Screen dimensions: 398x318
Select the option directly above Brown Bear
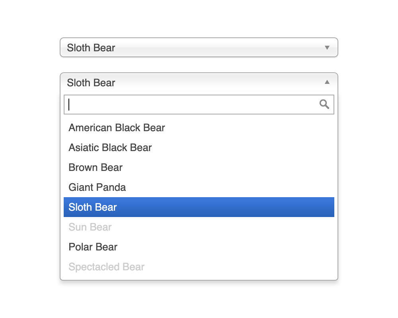pos(110,147)
